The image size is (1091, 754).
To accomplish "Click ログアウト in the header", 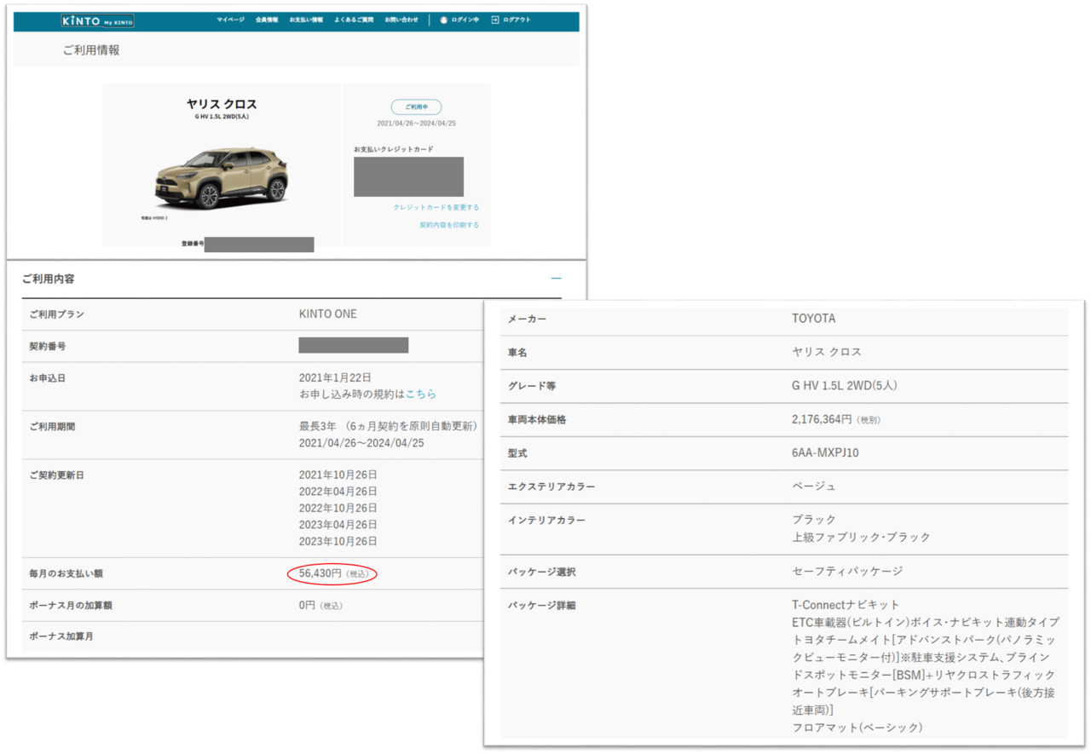I will pyautogui.click(x=517, y=20).
